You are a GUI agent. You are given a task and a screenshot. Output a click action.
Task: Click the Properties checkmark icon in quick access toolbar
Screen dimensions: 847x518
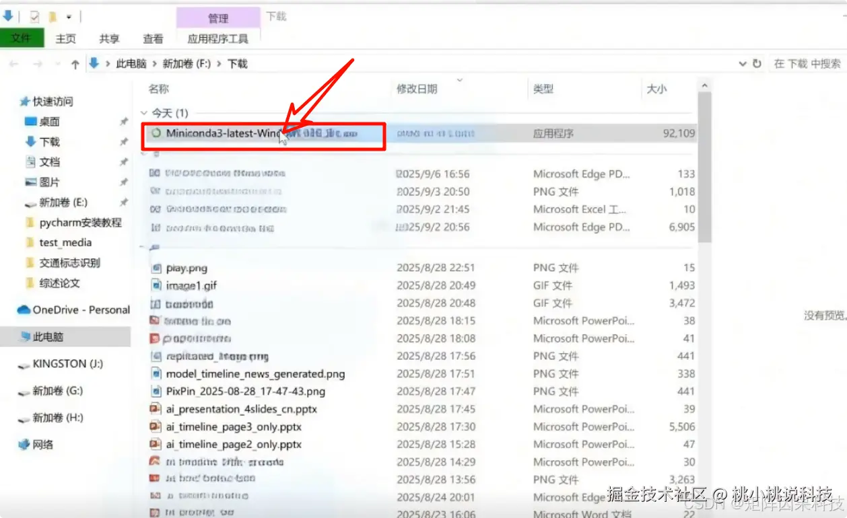[x=34, y=17]
